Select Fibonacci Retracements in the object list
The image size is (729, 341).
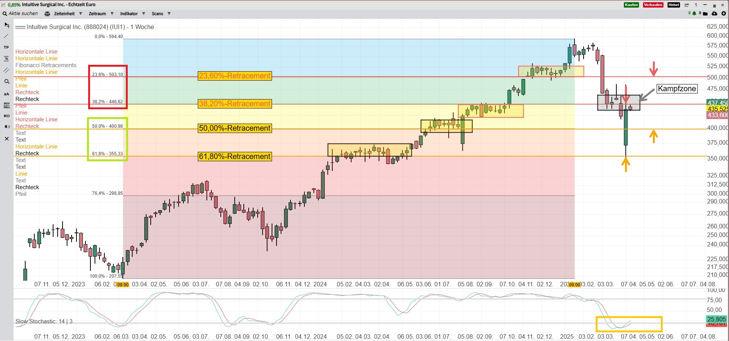point(46,65)
